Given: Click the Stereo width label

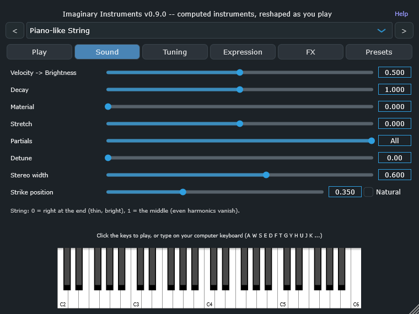Looking at the screenshot, I should click(x=29, y=175).
